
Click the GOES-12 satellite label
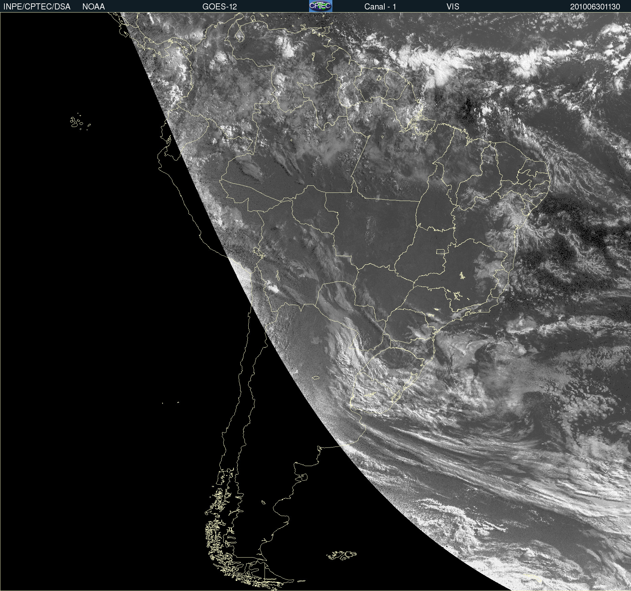[220, 7]
